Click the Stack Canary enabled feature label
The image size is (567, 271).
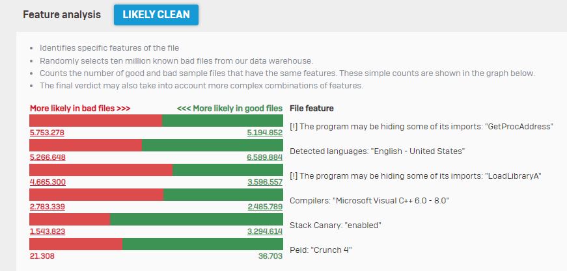335,226
